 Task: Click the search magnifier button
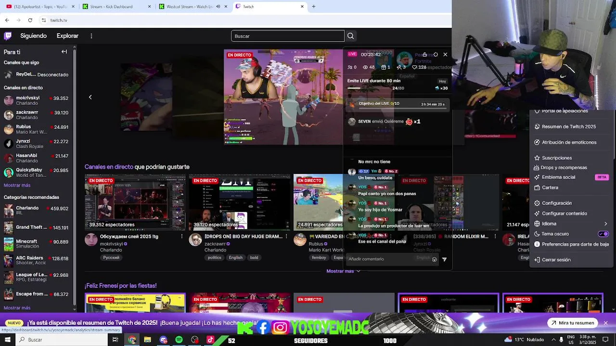pyautogui.click(x=350, y=36)
